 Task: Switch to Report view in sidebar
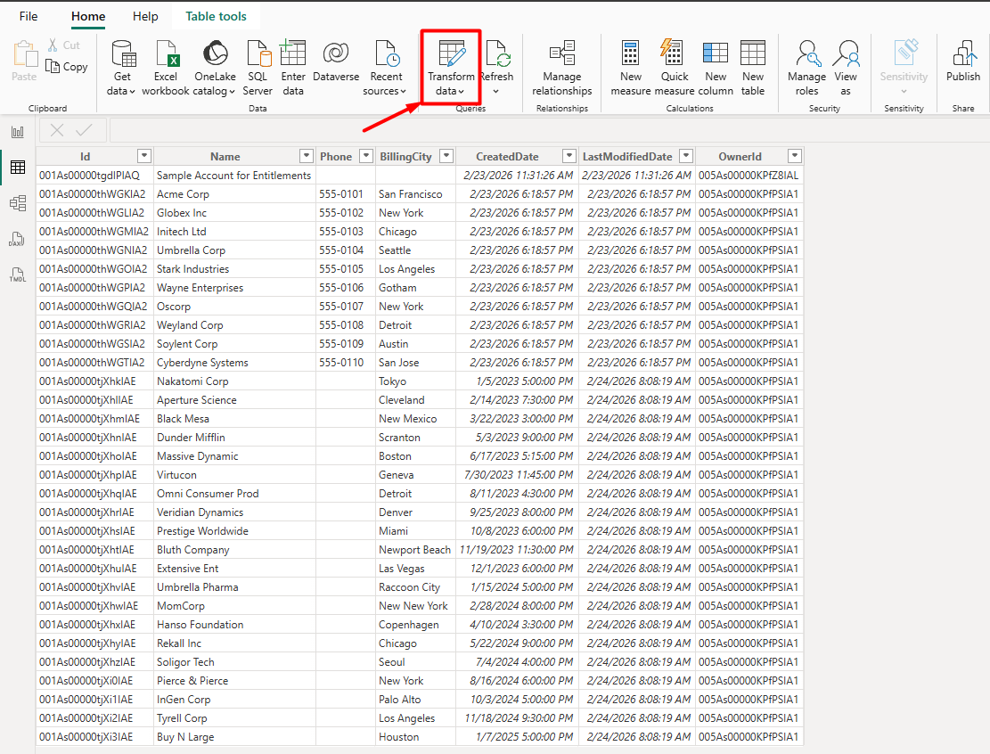17,132
